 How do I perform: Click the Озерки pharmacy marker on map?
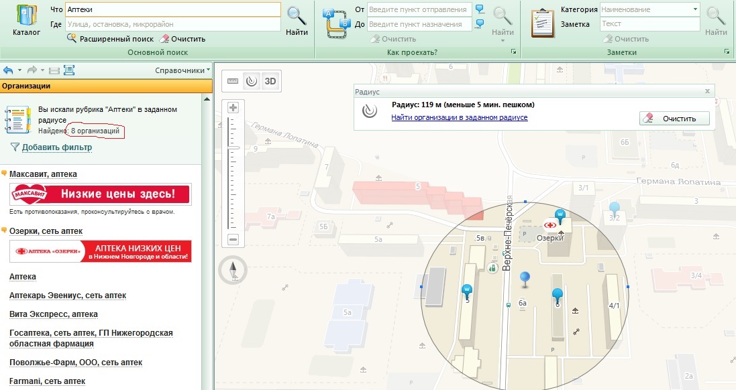tap(549, 225)
